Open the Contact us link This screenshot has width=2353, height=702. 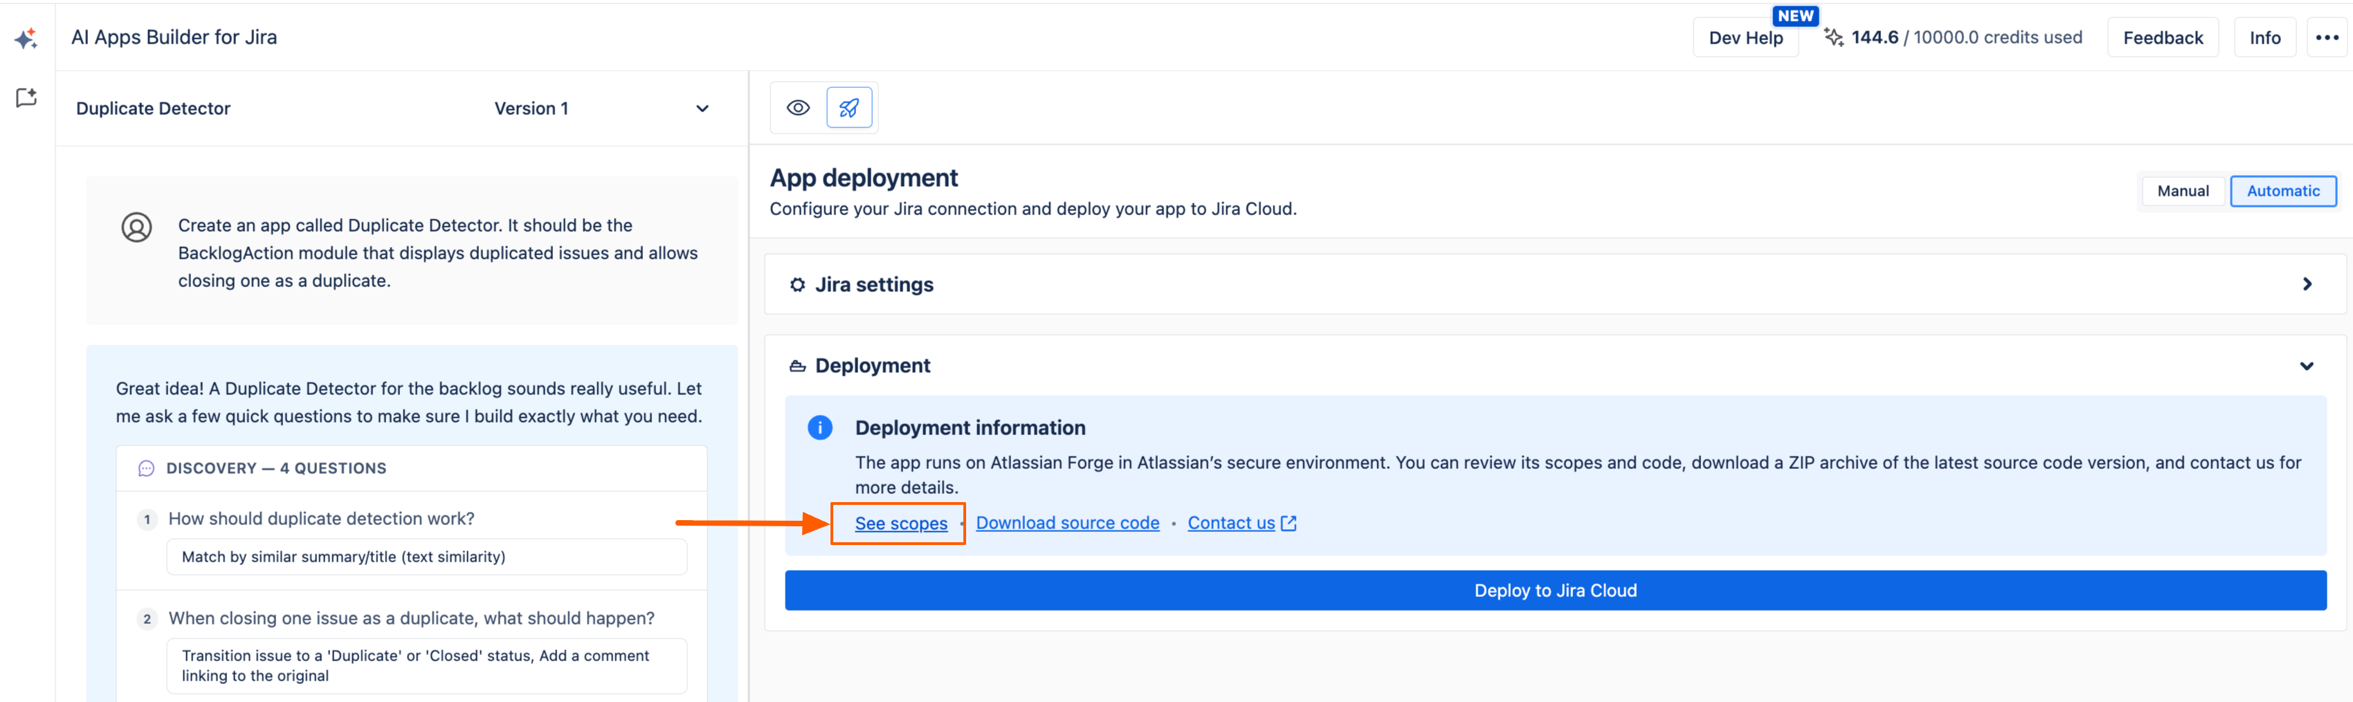click(x=1230, y=523)
